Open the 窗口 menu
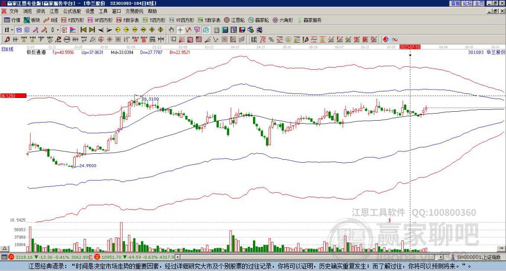Screen dimensions: 506x271 coord(117,11)
